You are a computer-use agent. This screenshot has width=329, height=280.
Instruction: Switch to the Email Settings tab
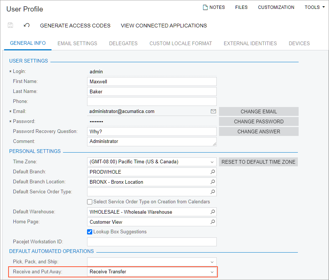click(x=77, y=43)
